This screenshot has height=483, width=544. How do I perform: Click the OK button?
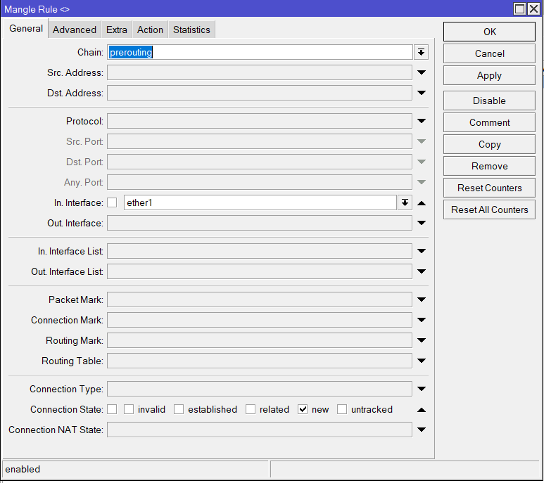point(489,32)
